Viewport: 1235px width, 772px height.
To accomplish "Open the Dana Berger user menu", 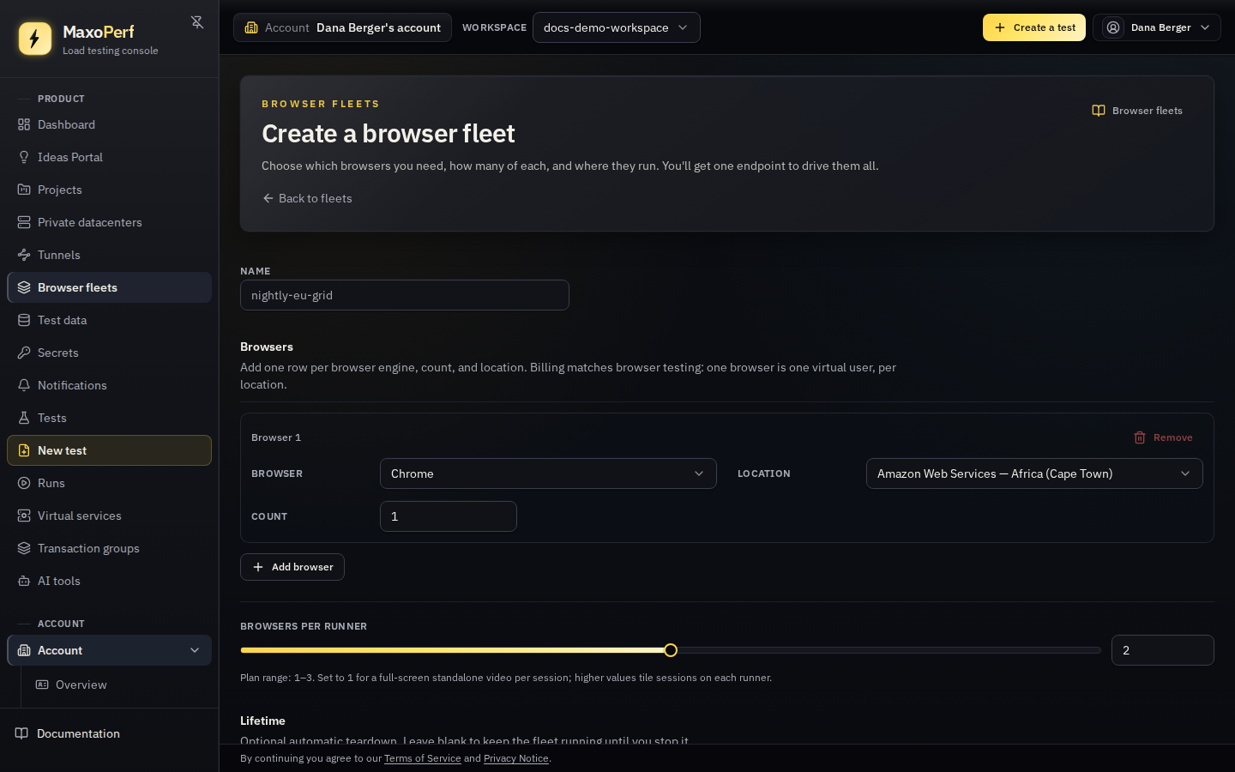I will (x=1156, y=27).
